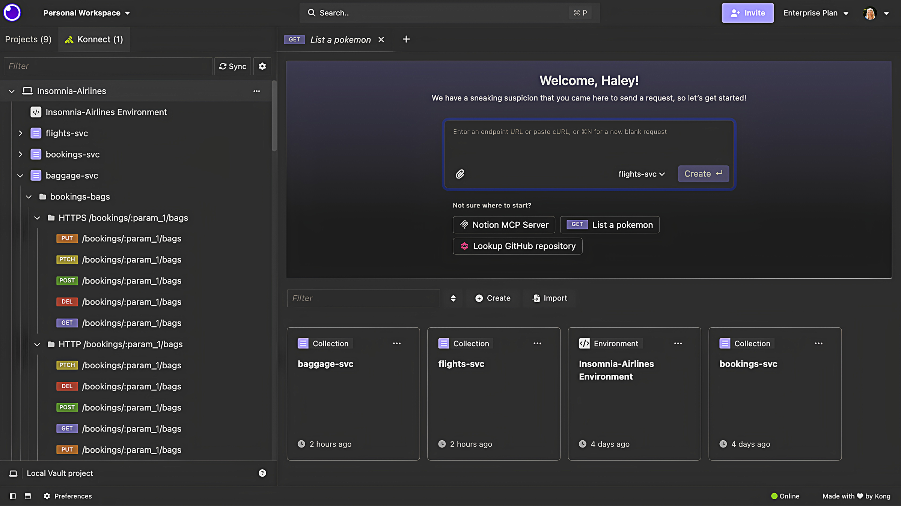Open sidebar settings gear next to Sync
The image size is (901, 506).
tap(262, 66)
